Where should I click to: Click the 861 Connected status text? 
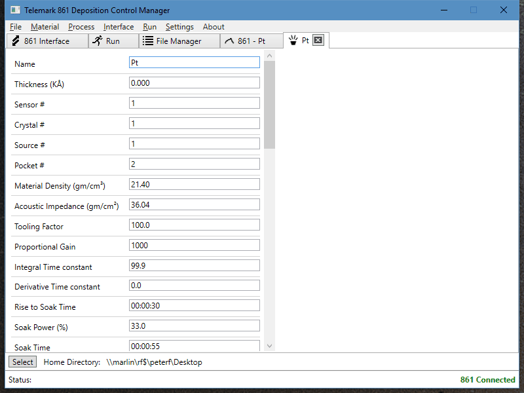point(487,380)
